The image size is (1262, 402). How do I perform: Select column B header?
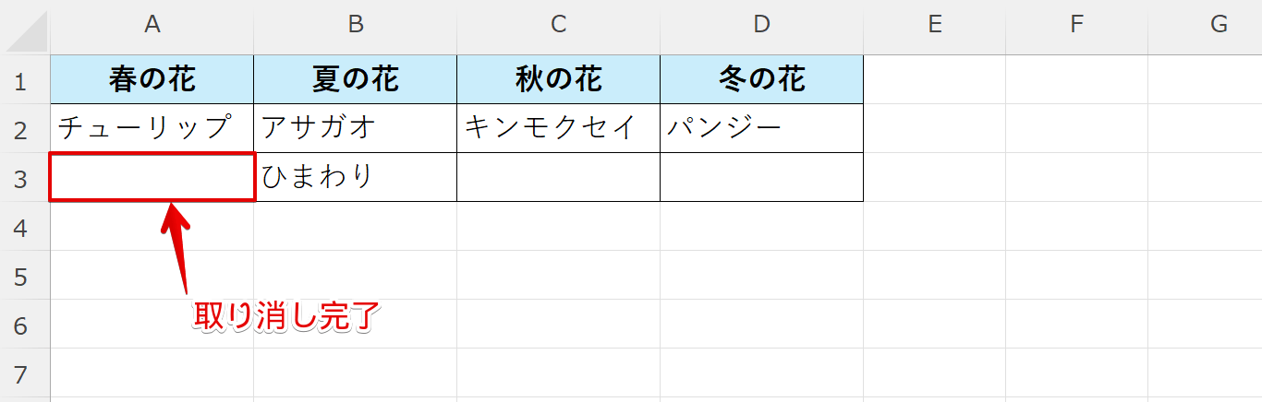[x=356, y=25]
